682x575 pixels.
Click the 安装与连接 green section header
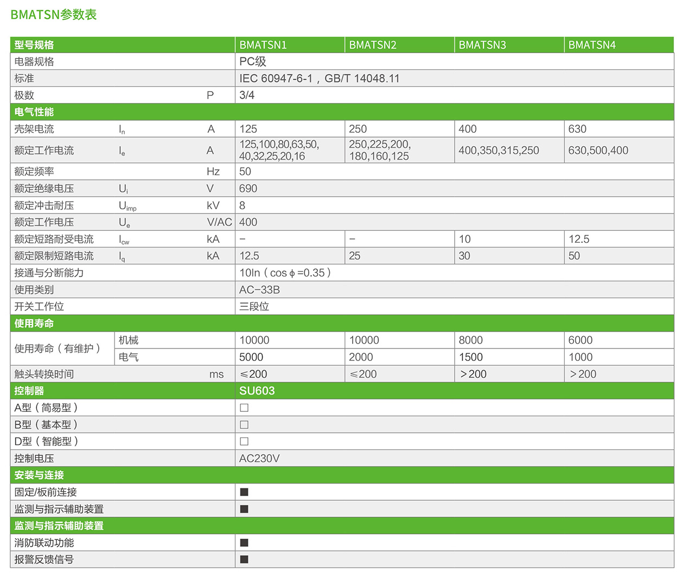click(39, 475)
